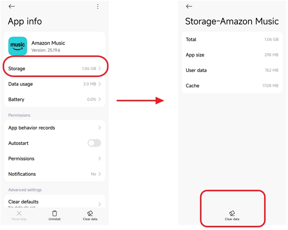The image size is (288, 230).
Task: Open Data usage details chevron
Action: click(100, 84)
